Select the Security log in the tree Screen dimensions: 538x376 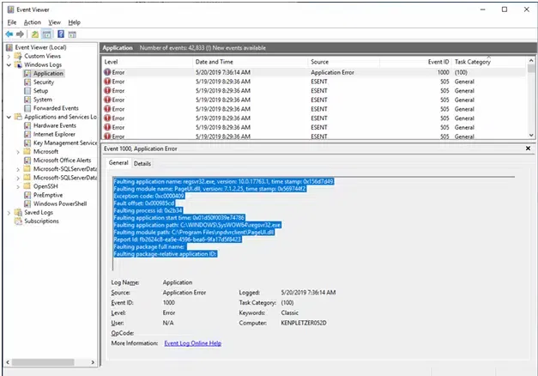click(44, 82)
